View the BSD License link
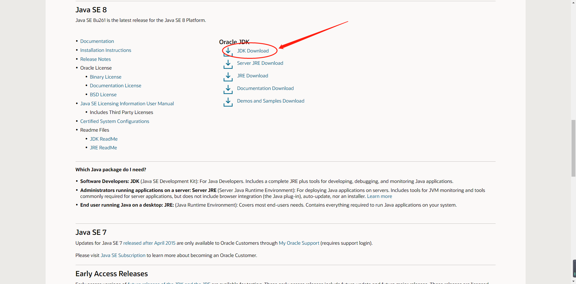 click(x=103, y=94)
